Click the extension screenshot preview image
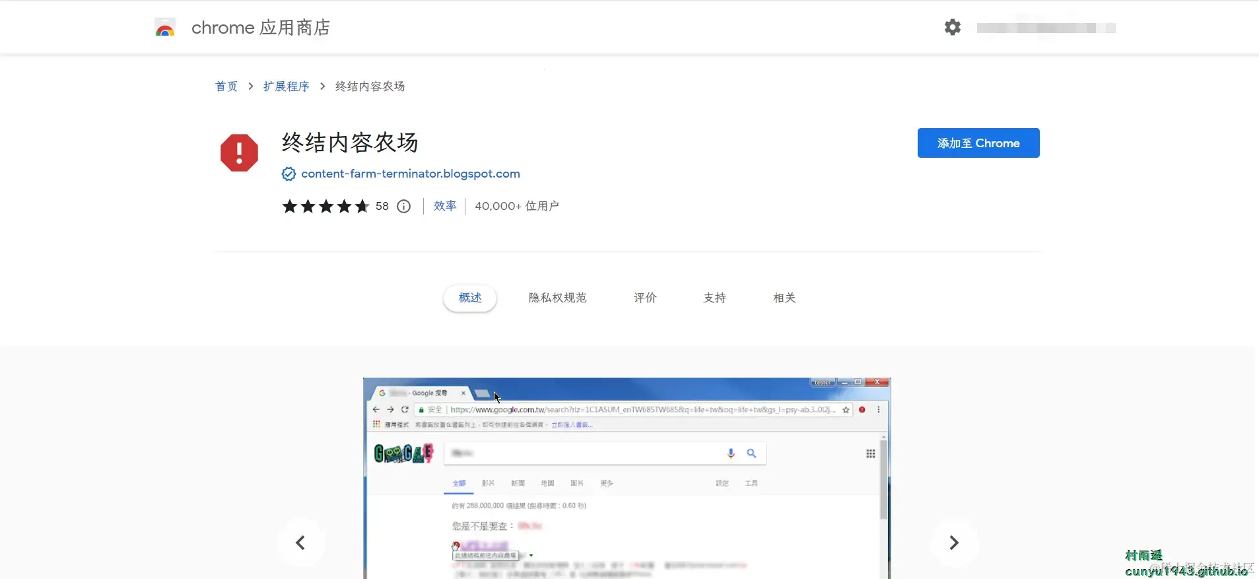The height and width of the screenshot is (579, 1259). [627, 478]
